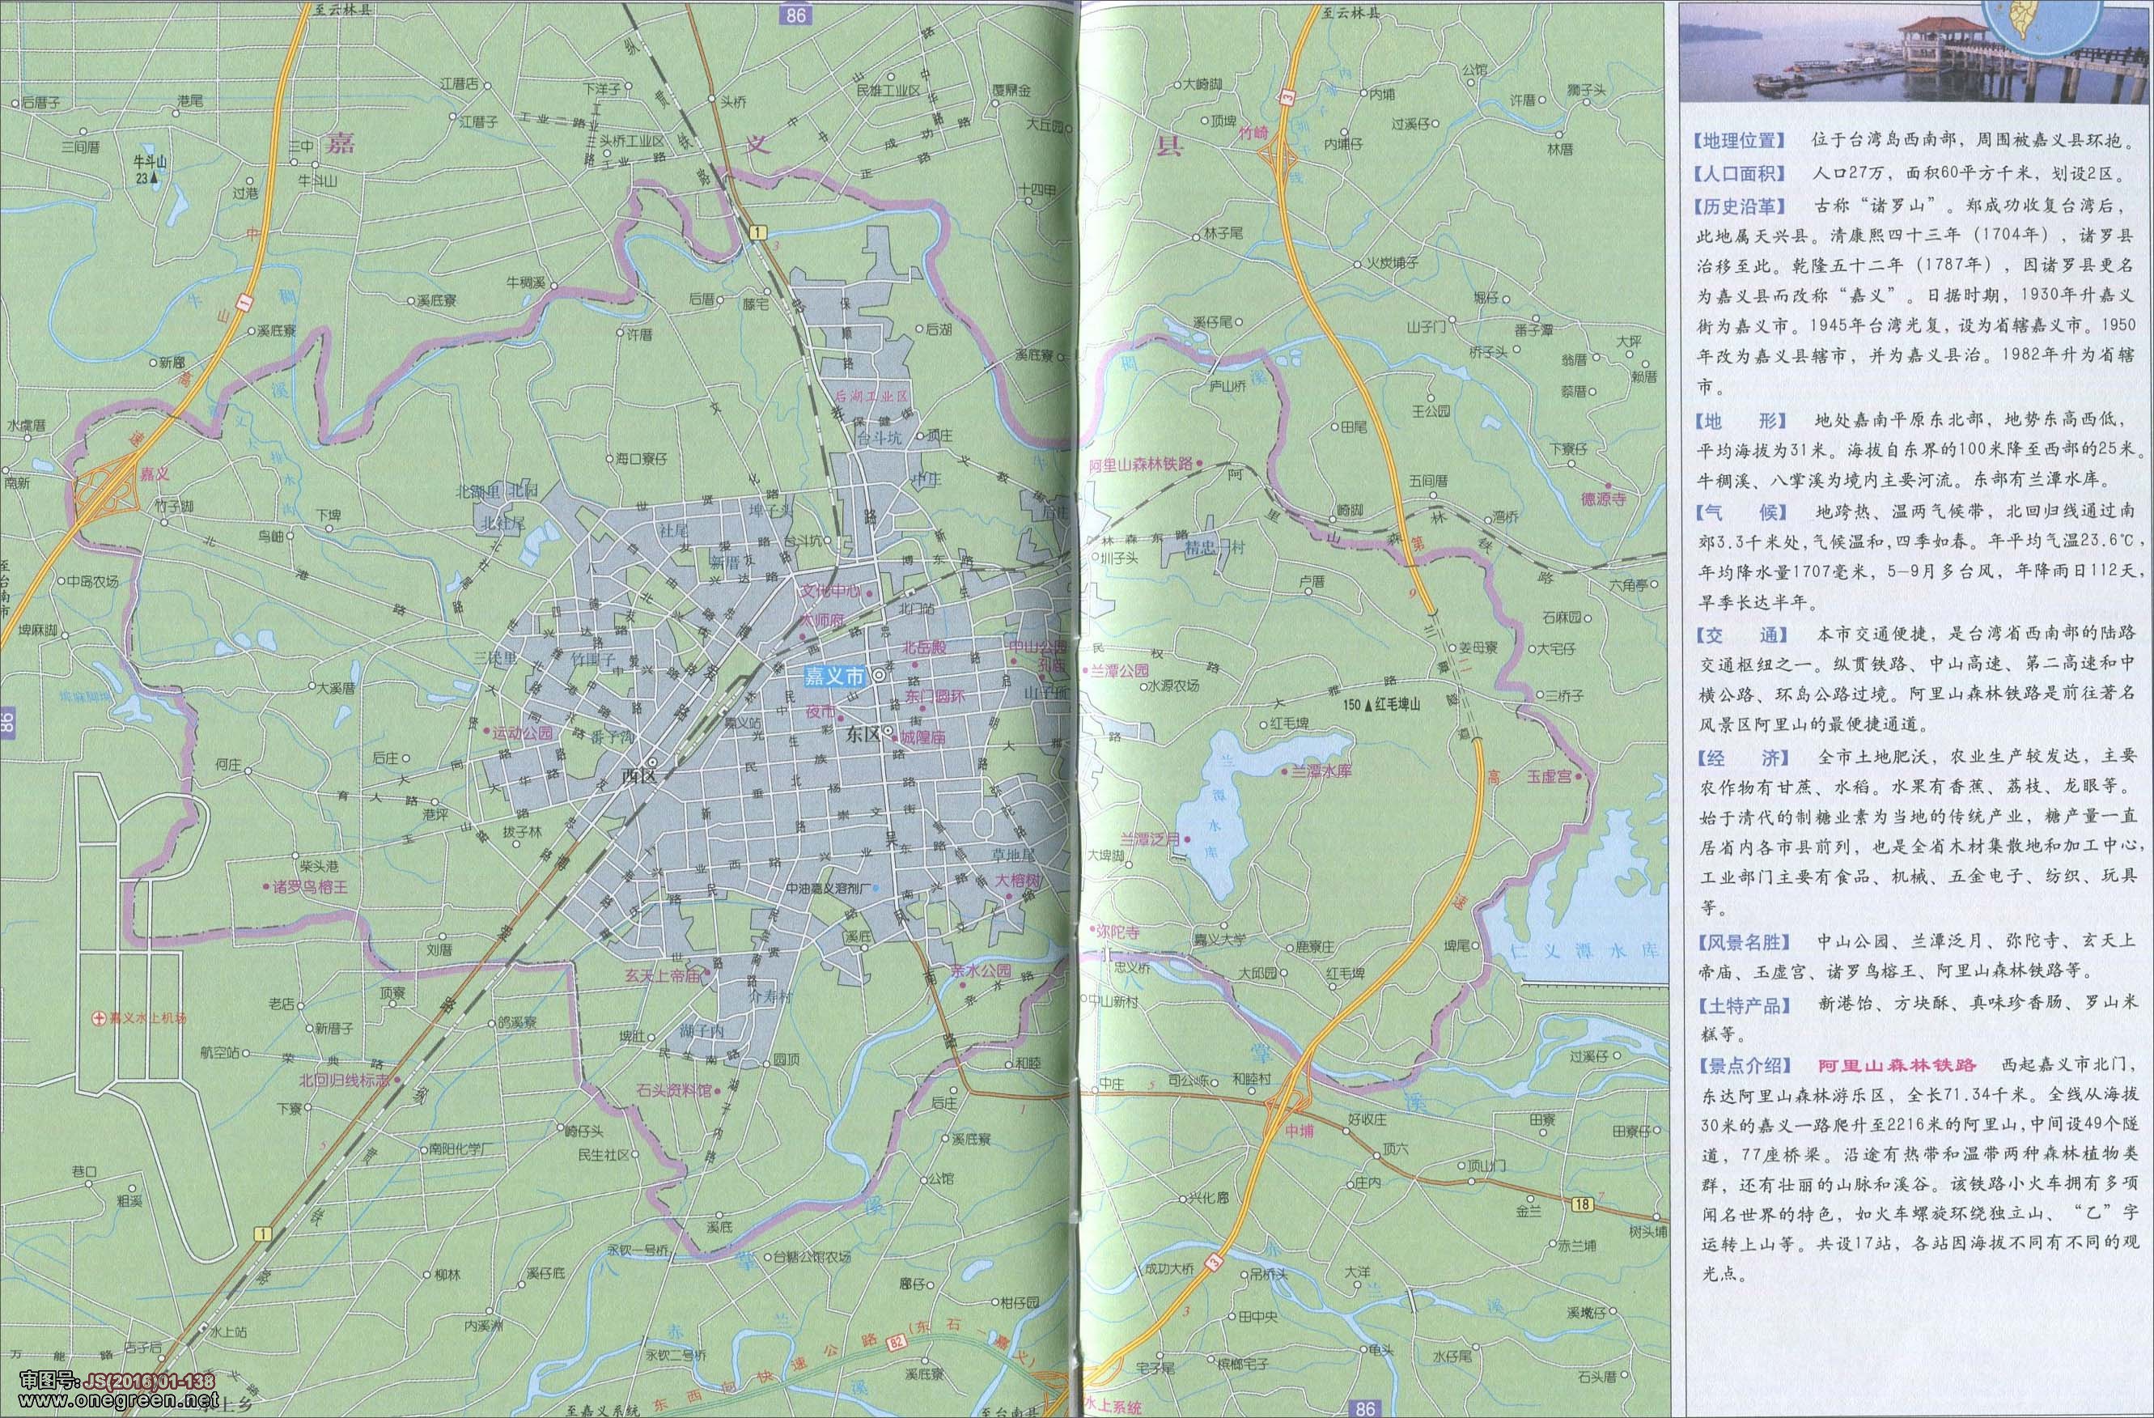
Task: Click the 东区 district circle marker
Action: (x=888, y=732)
